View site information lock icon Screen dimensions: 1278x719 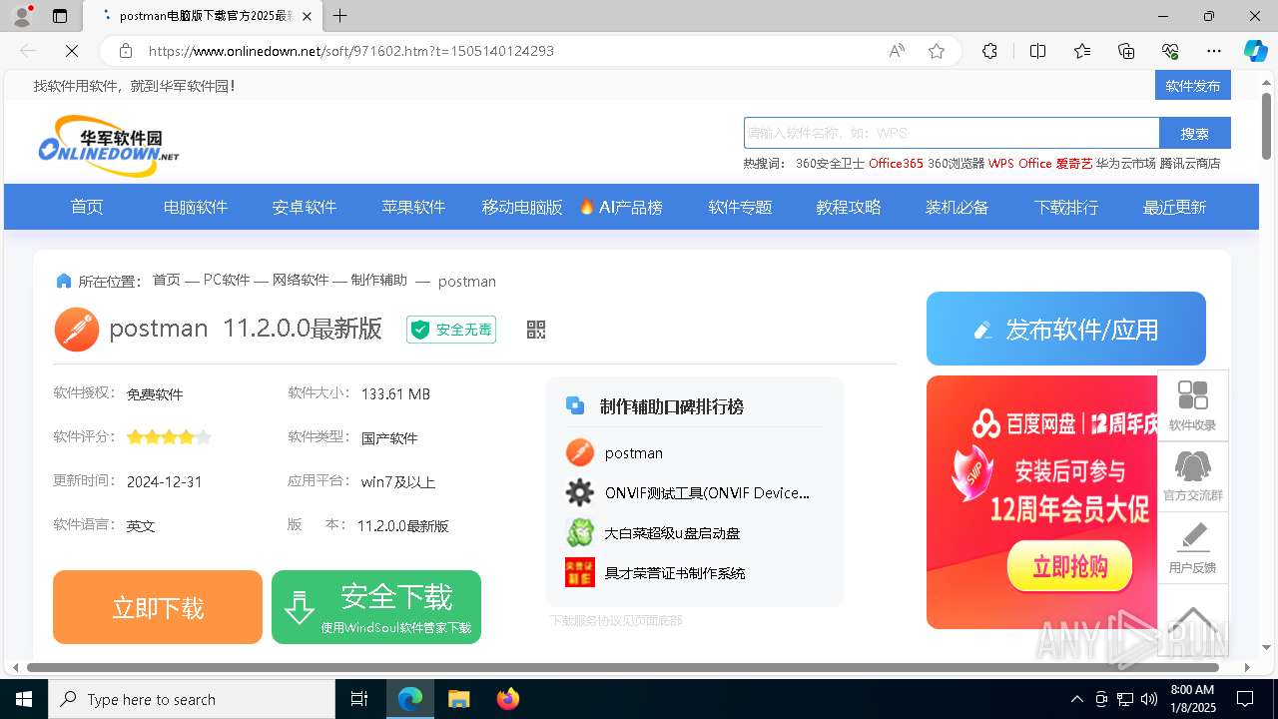126,51
